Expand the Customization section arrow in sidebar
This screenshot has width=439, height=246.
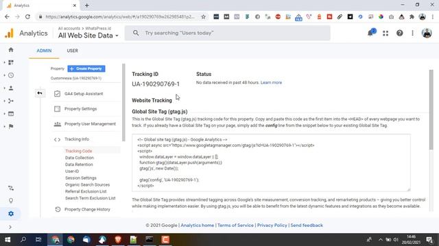click(x=5, y=62)
